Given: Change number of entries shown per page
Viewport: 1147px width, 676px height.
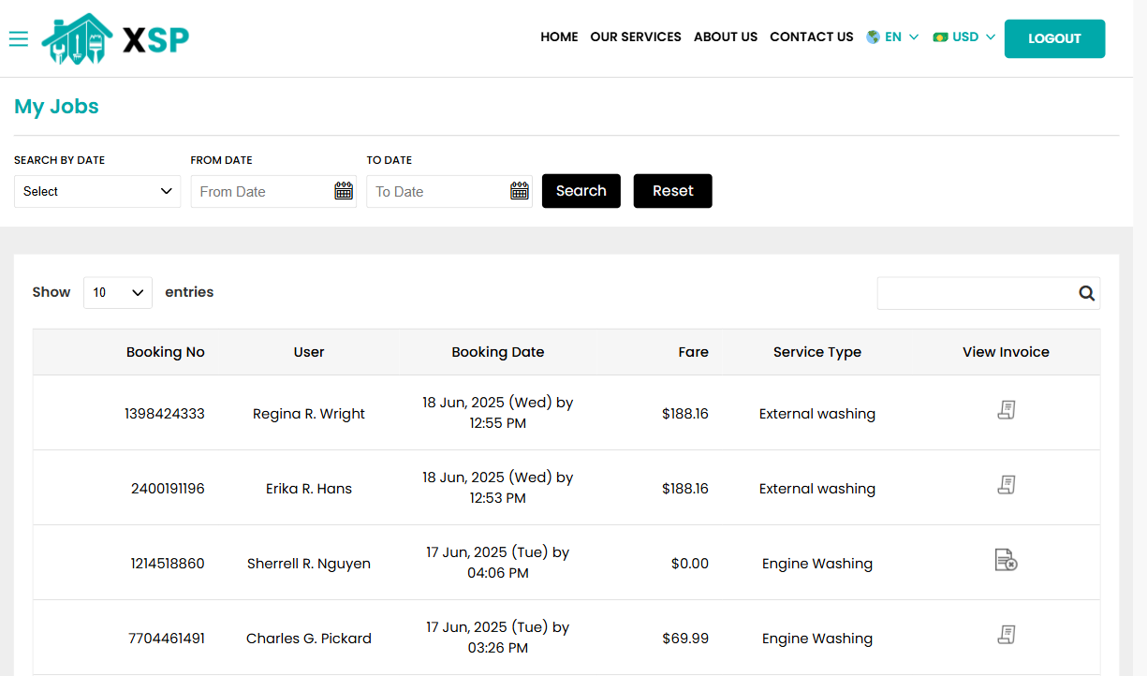Looking at the screenshot, I should [x=117, y=292].
